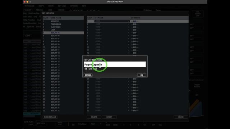Select the ACOUSTIC bank row

[x=63, y=21]
